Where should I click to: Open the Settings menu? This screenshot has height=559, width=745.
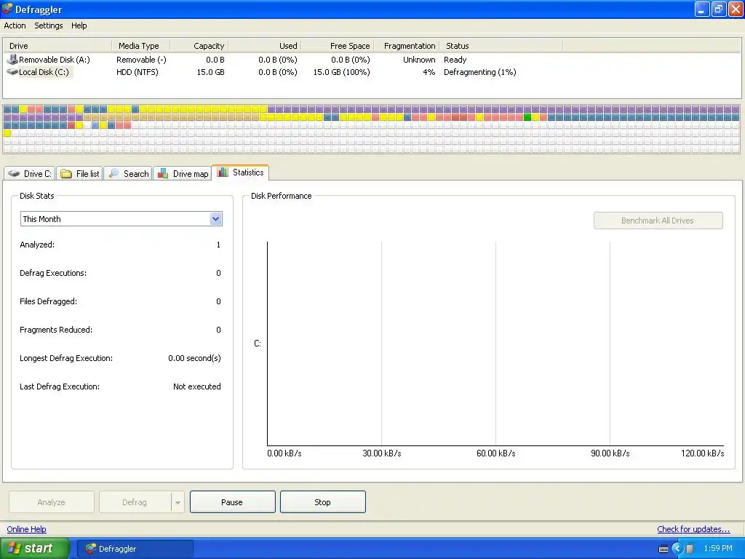(x=49, y=25)
